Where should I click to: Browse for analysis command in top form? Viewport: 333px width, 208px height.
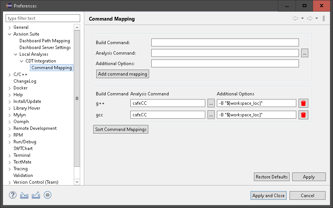[x=305, y=53]
